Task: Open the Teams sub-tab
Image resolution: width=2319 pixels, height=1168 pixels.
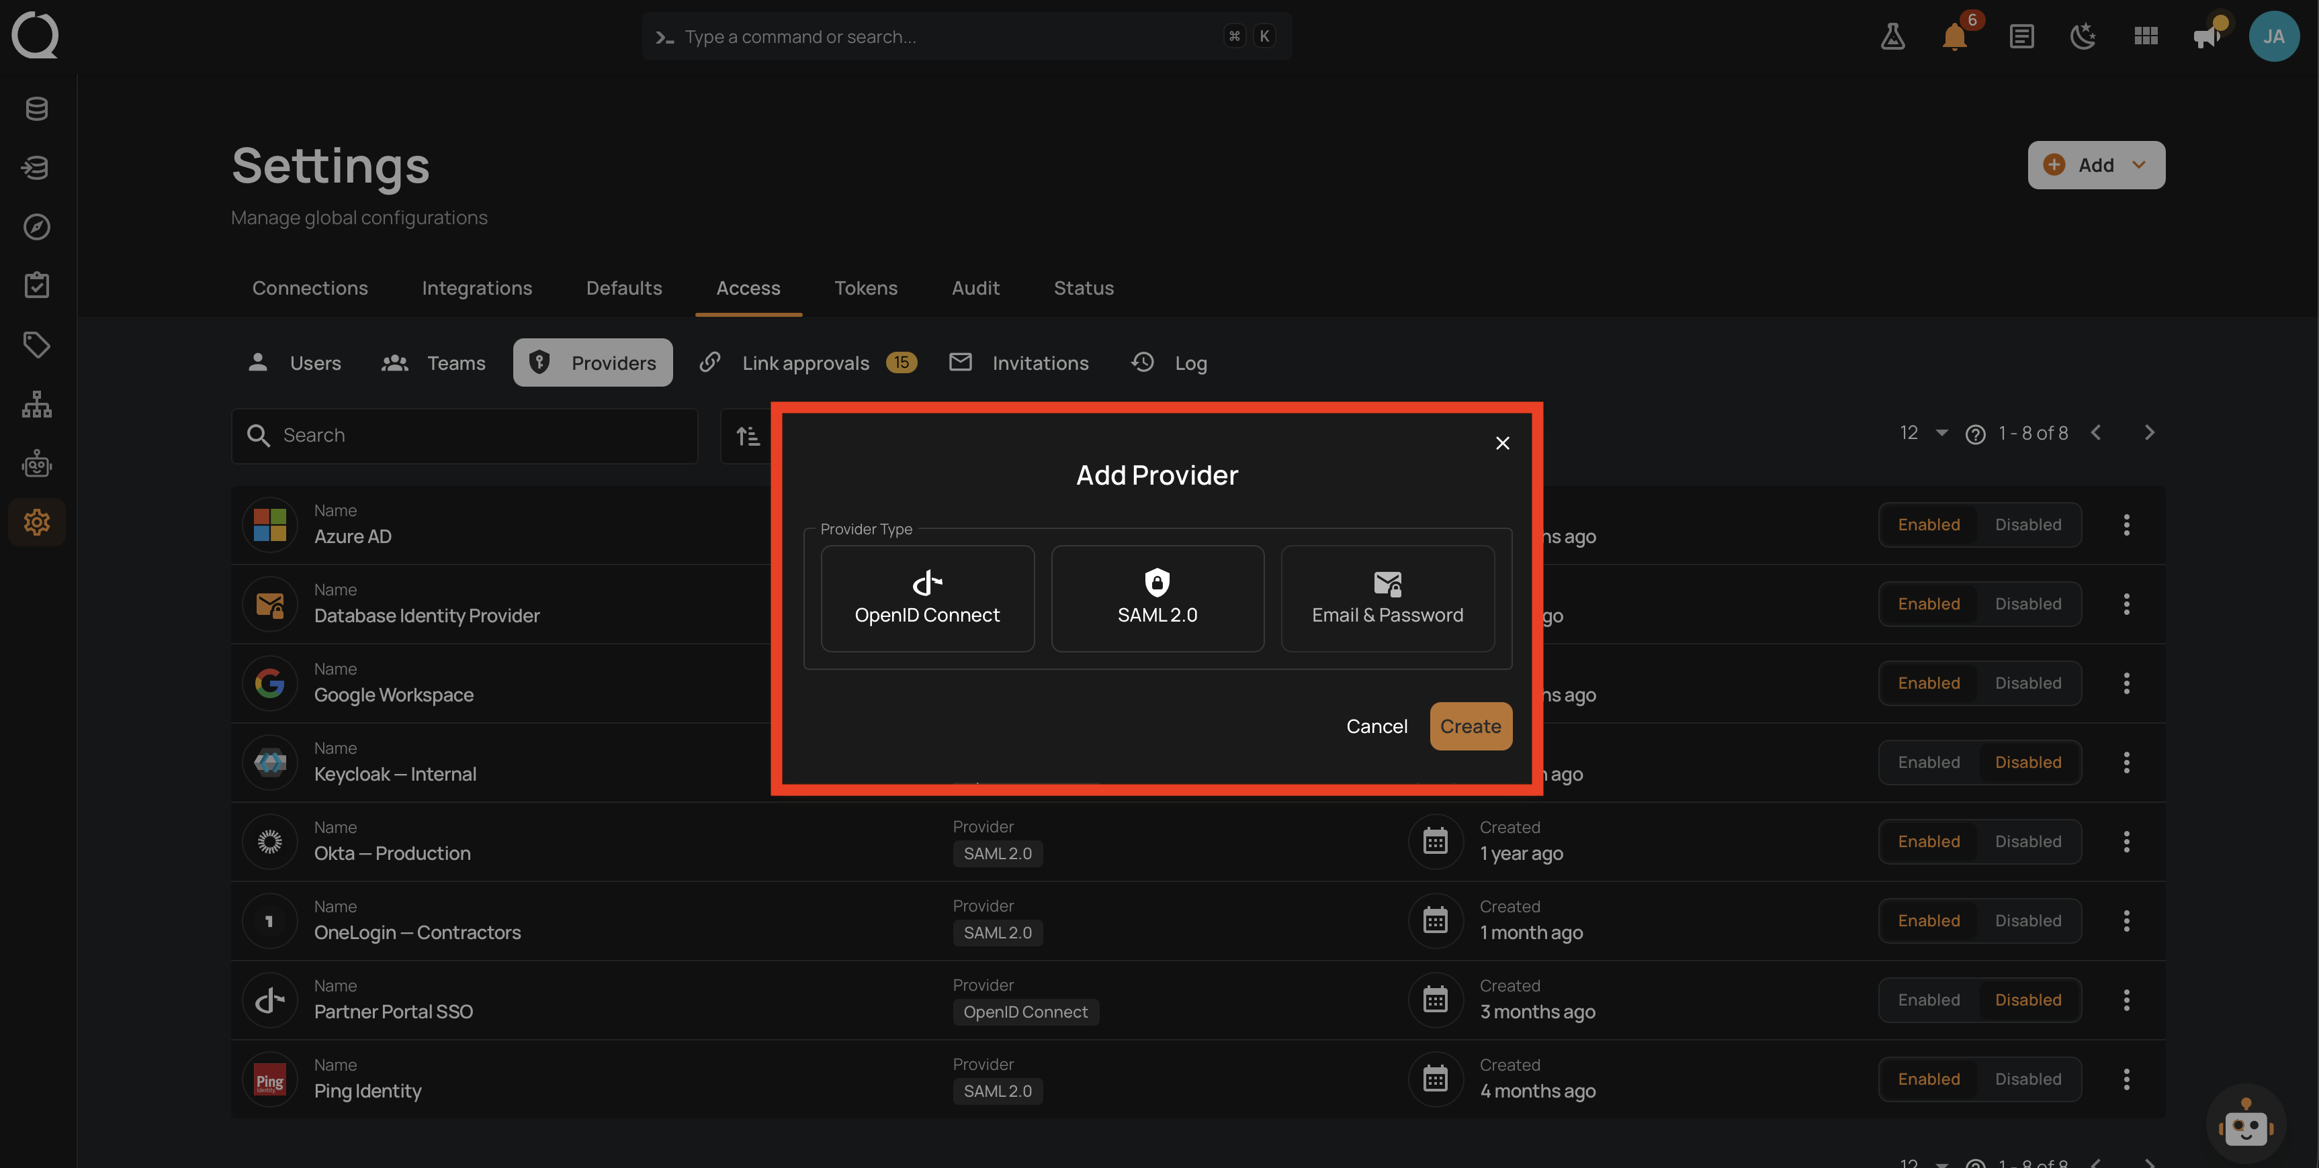Action: point(434,362)
